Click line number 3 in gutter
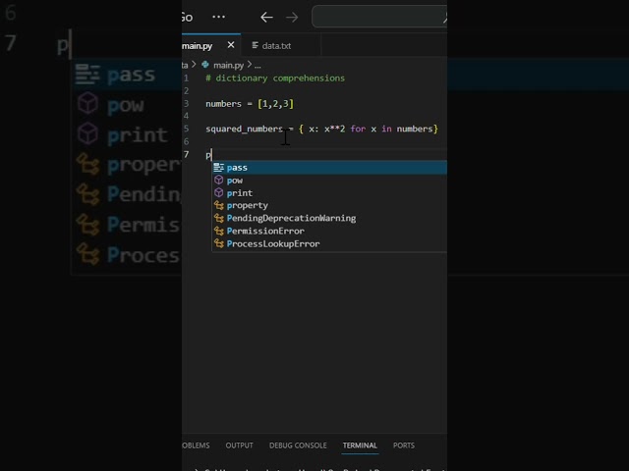 186,104
